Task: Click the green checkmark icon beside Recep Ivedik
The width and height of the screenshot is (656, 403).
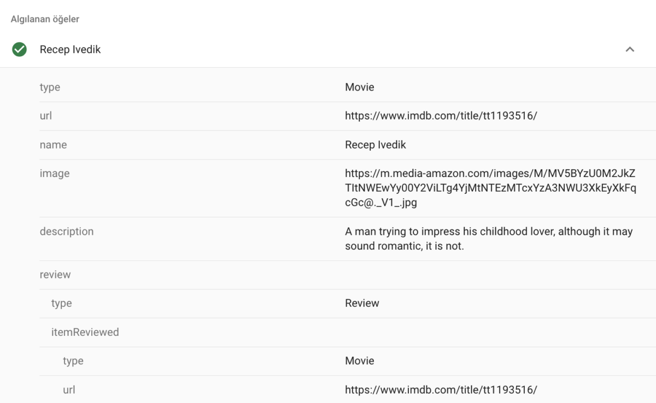Action: pyautogui.click(x=20, y=50)
